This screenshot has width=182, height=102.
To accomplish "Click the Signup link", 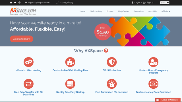I will click(x=150, y=3).
